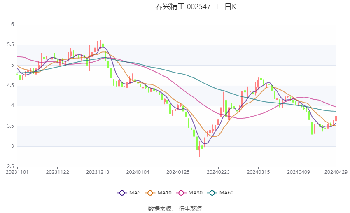Toggle the MA30 pink legend circle icon
Viewport: 350px width, 213px height.
pyautogui.click(x=181, y=193)
